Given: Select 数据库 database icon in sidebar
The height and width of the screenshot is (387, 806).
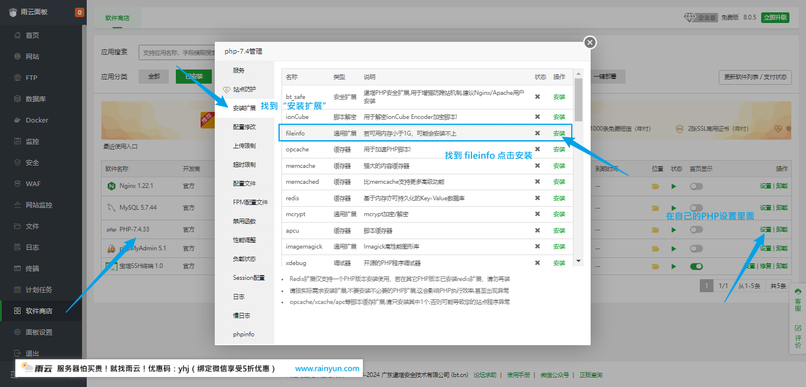Looking at the screenshot, I should (x=18, y=99).
